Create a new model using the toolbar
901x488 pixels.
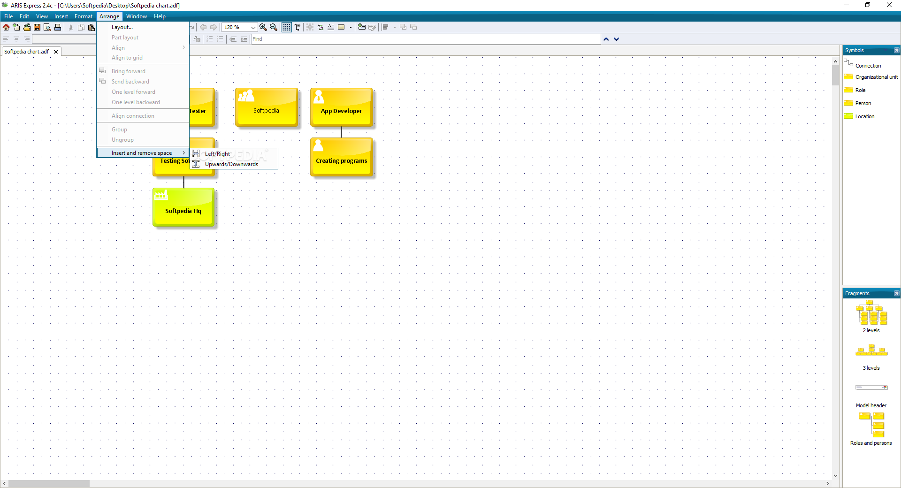click(x=16, y=27)
